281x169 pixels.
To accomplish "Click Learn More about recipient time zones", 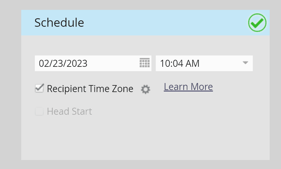I will [188, 87].
